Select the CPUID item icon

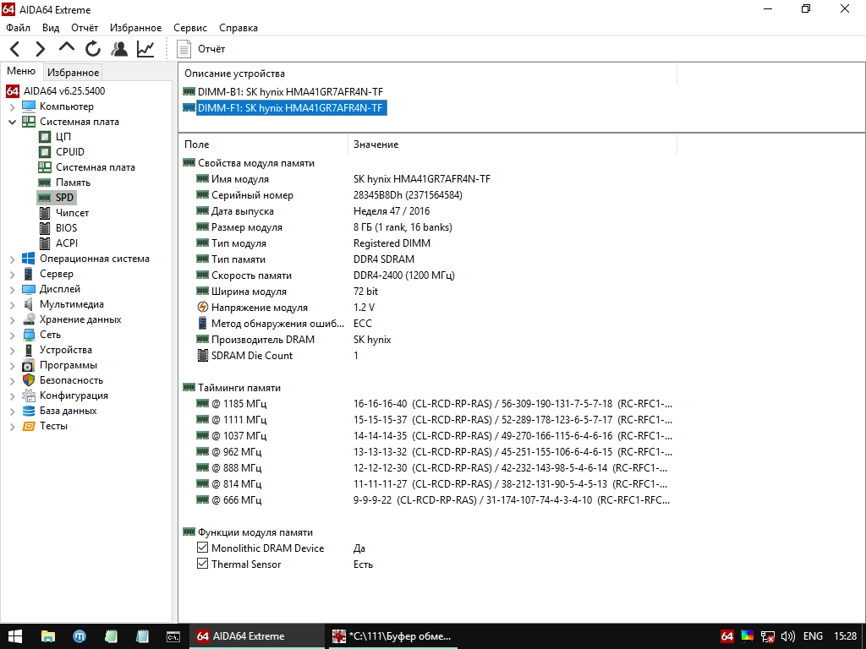(45, 152)
